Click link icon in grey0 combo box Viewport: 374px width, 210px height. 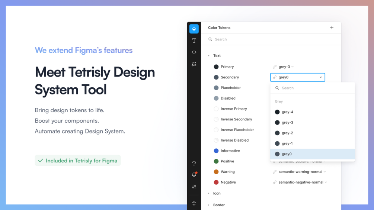(275, 77)
